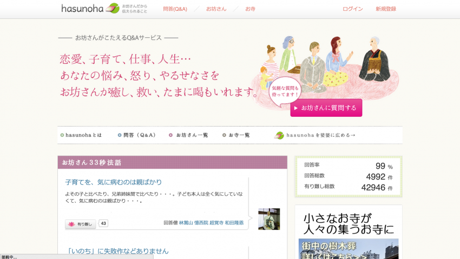
Task: Go to お寺 in the top navigation
Action: (250, 9)
